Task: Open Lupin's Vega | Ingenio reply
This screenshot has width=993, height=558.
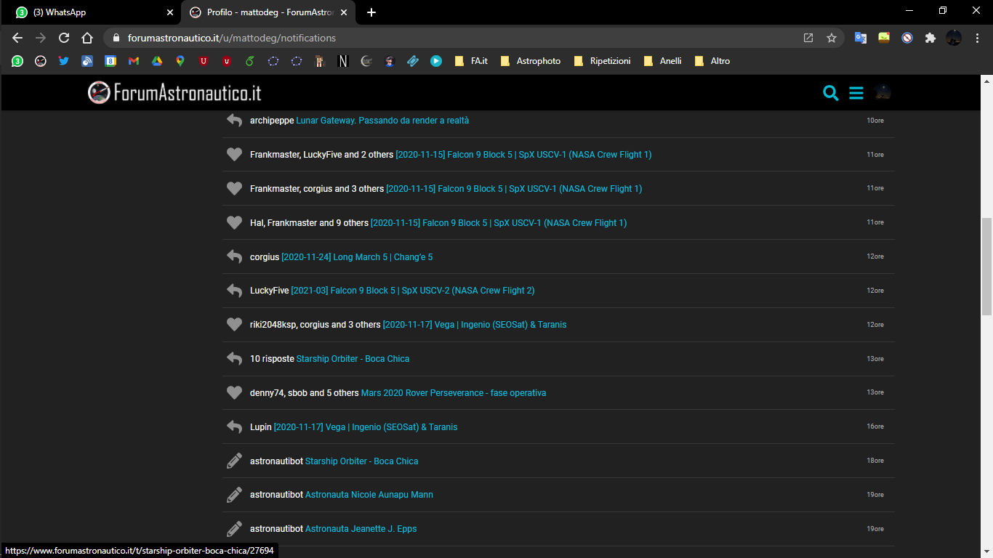Action: click(x=366, y=427)
